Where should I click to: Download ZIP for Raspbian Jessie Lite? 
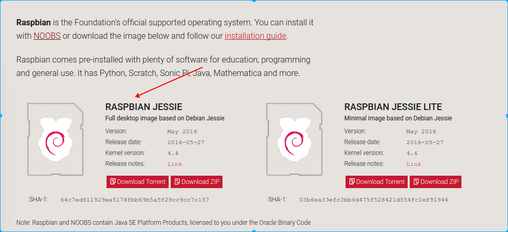(x=436, y=182)
